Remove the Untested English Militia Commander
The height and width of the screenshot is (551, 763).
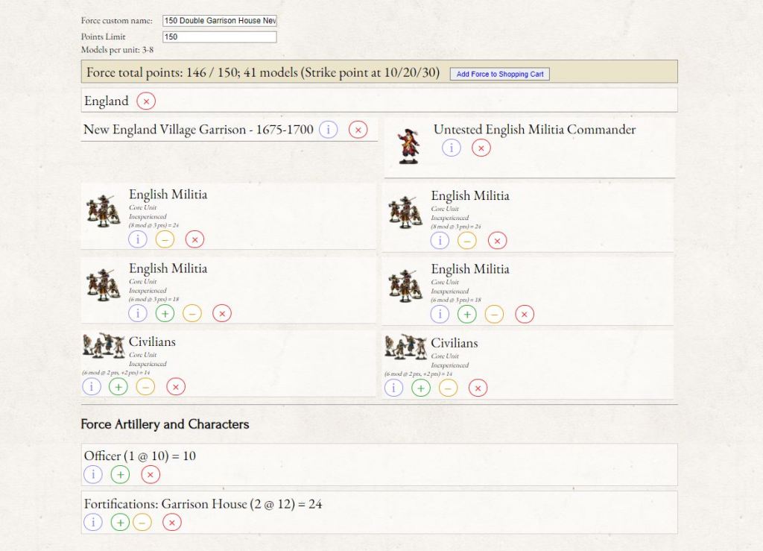(481, 148)
